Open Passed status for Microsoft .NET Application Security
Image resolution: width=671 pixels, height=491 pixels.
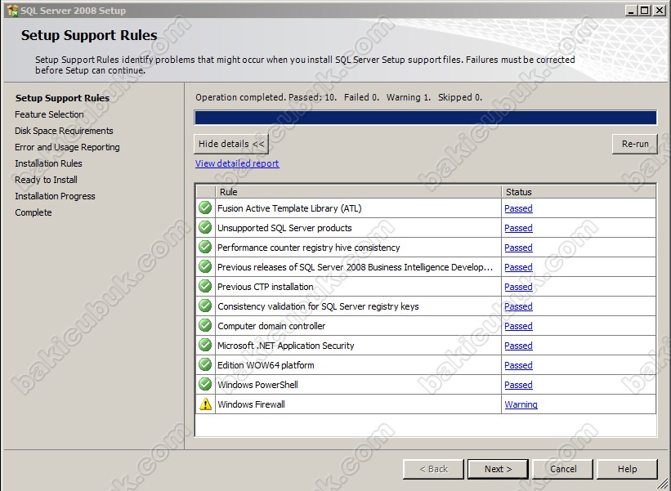point(518,346)
